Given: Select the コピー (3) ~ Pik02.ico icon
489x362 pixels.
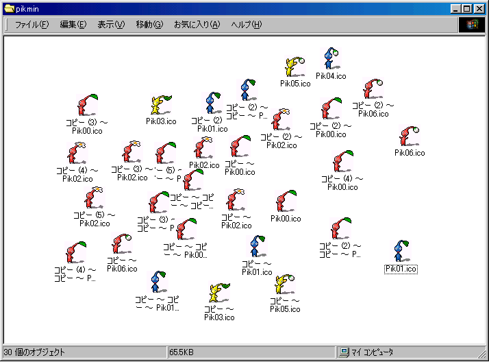Looking at the screenshot, I should (131, 152).
